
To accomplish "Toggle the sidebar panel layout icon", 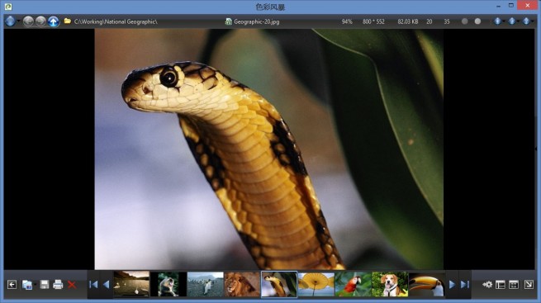I will tap(500, 284).
